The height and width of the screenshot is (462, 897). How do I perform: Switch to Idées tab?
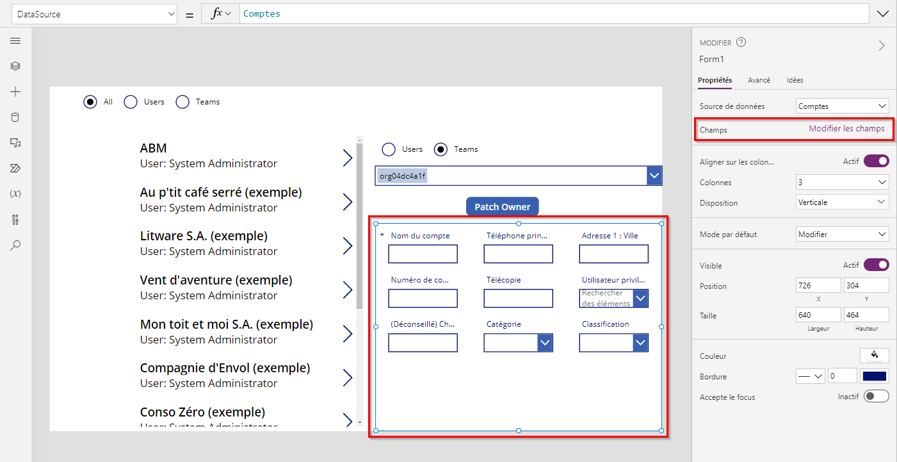pos(795,80)
